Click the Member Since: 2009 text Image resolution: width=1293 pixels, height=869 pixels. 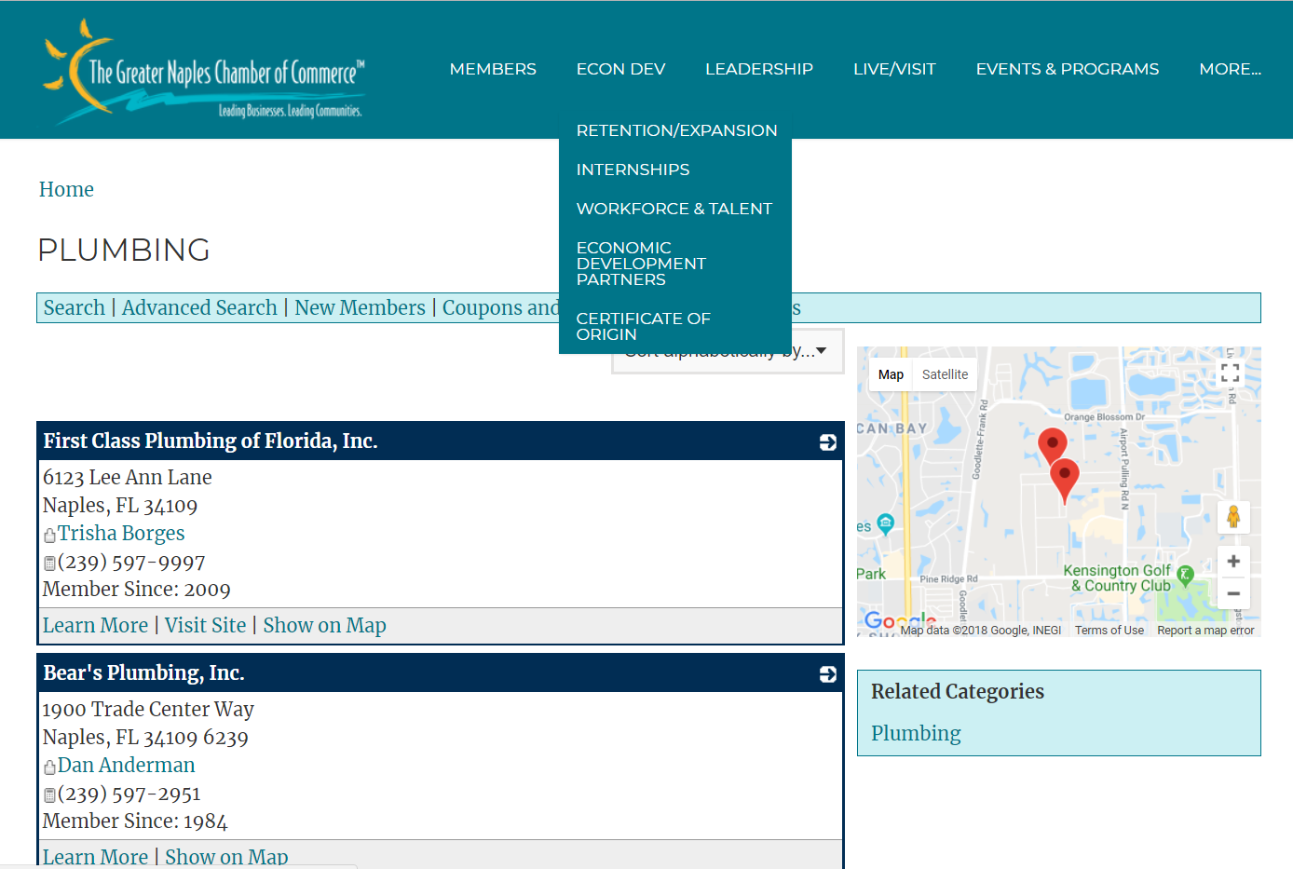tap(137, 589)
